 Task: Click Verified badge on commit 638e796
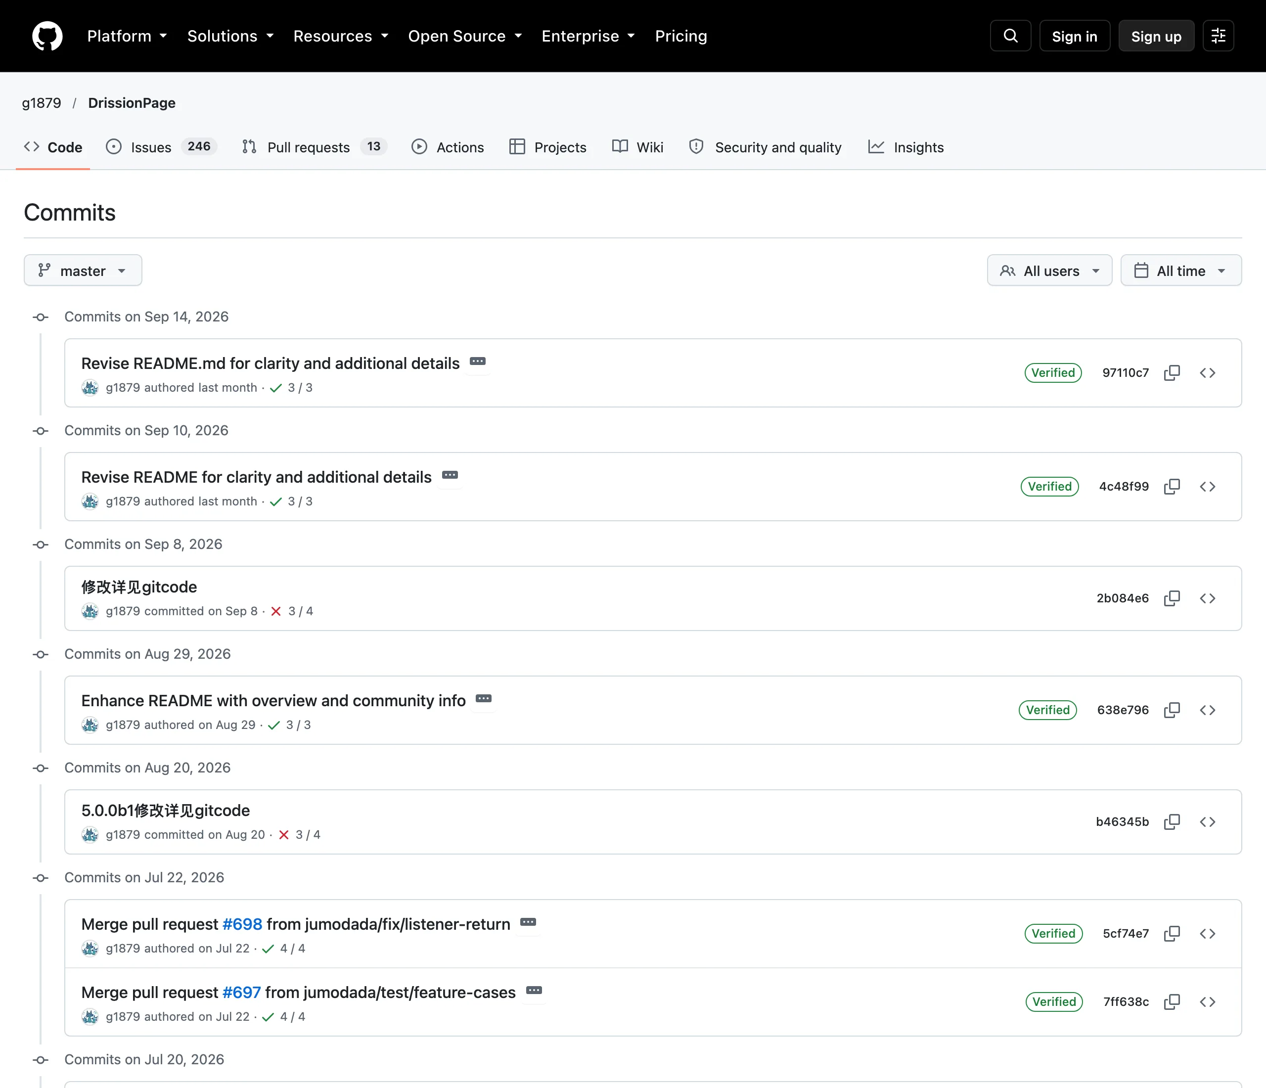(1047, 710)
